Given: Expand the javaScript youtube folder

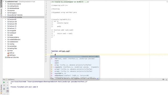Looking at the screenshot, I should pyautogui.click(x=6, y=17).
